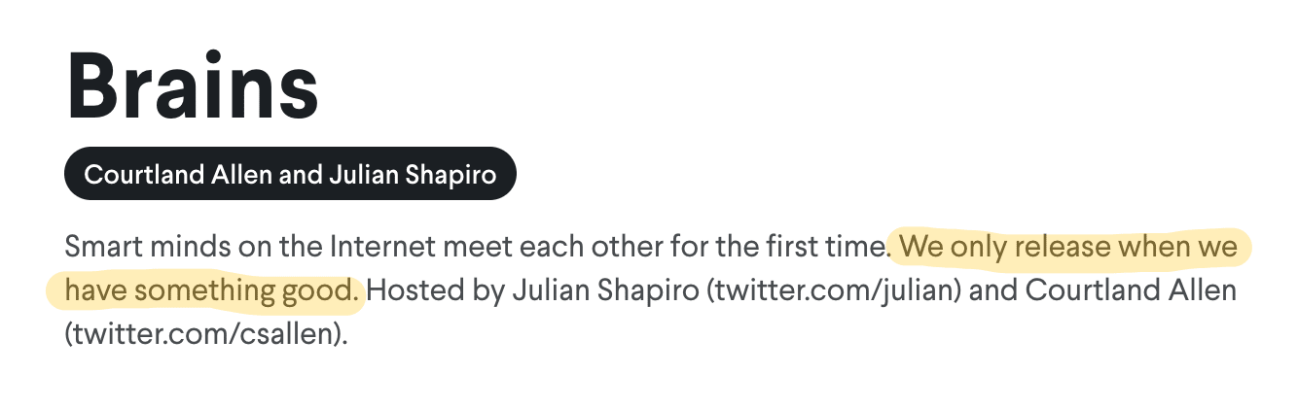Open the twitter.com/csallen link
Image resolution: width=1298 pixels, height=408 pixels.
click(206, 335)
